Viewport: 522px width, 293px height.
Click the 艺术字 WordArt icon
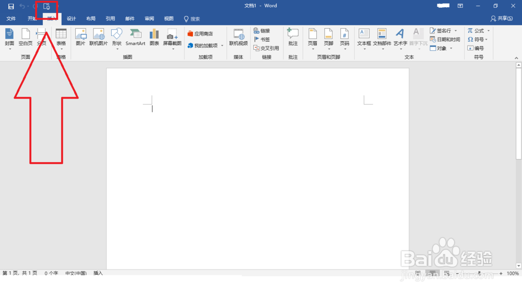400,37
